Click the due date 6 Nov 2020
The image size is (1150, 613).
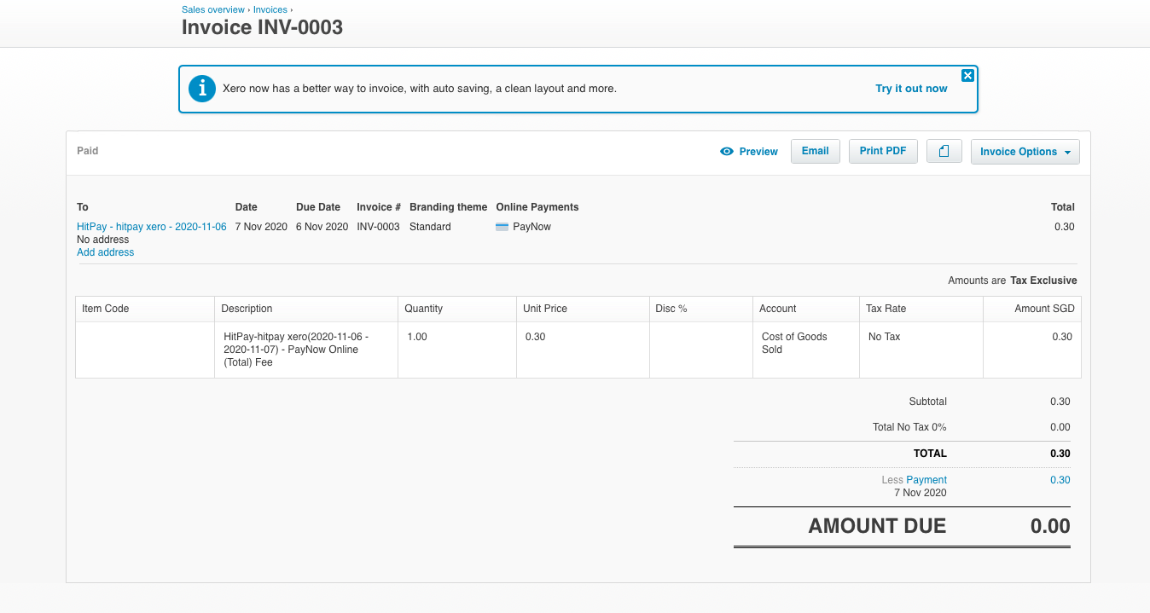322,227
